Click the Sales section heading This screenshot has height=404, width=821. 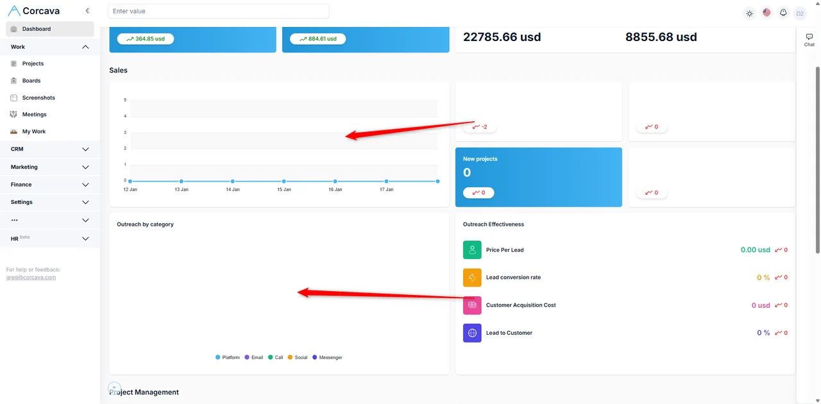tap(118, 71)
